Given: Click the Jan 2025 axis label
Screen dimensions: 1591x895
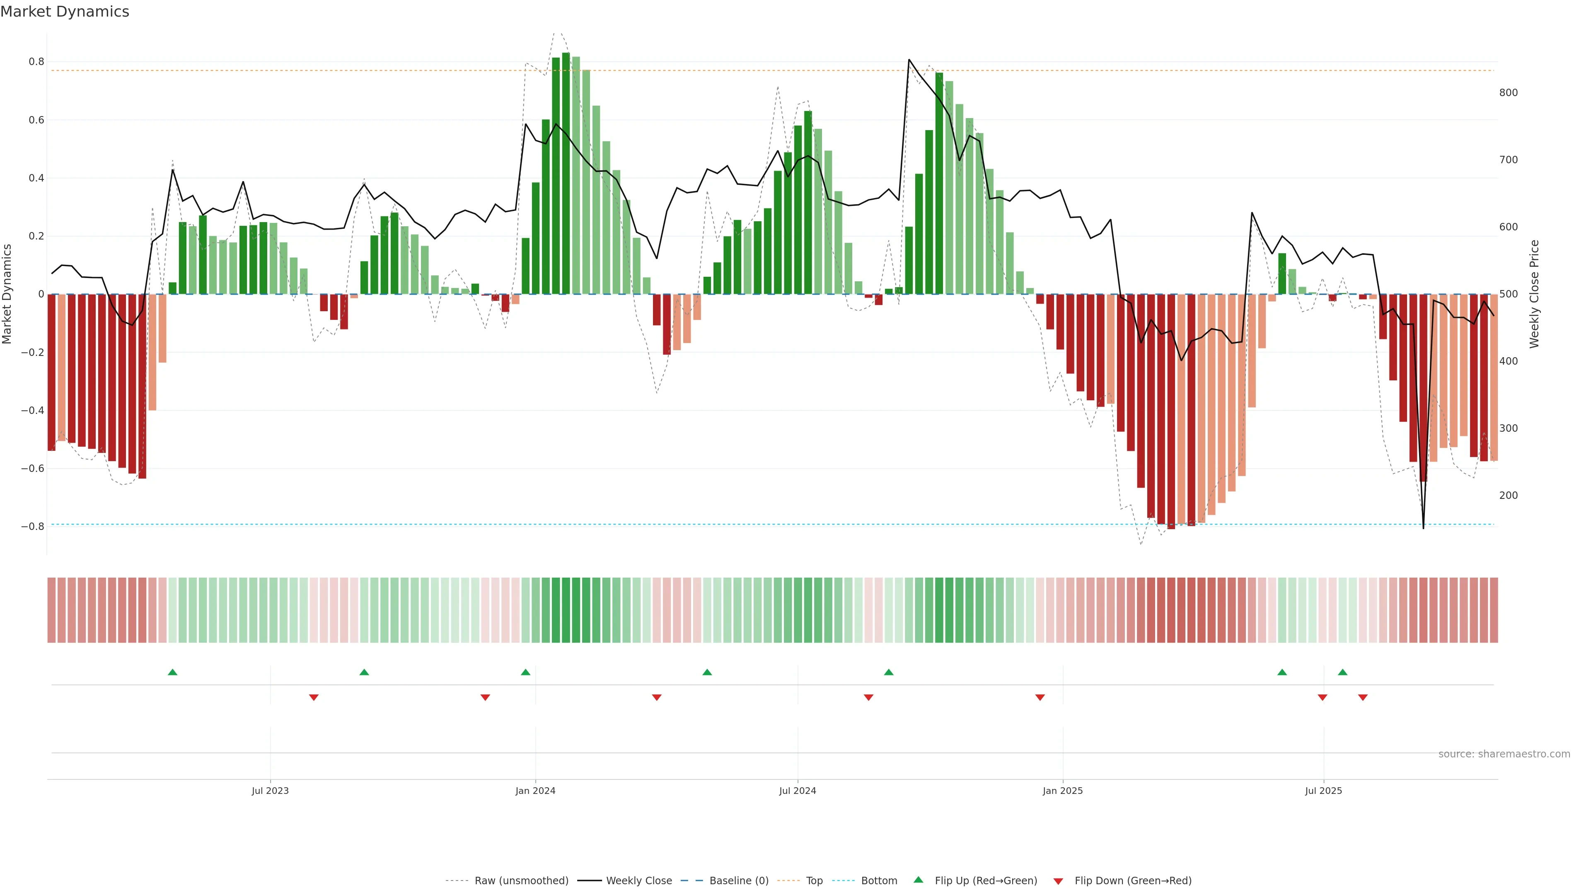Looking at the screenshot, I should tap(1062, 791).
